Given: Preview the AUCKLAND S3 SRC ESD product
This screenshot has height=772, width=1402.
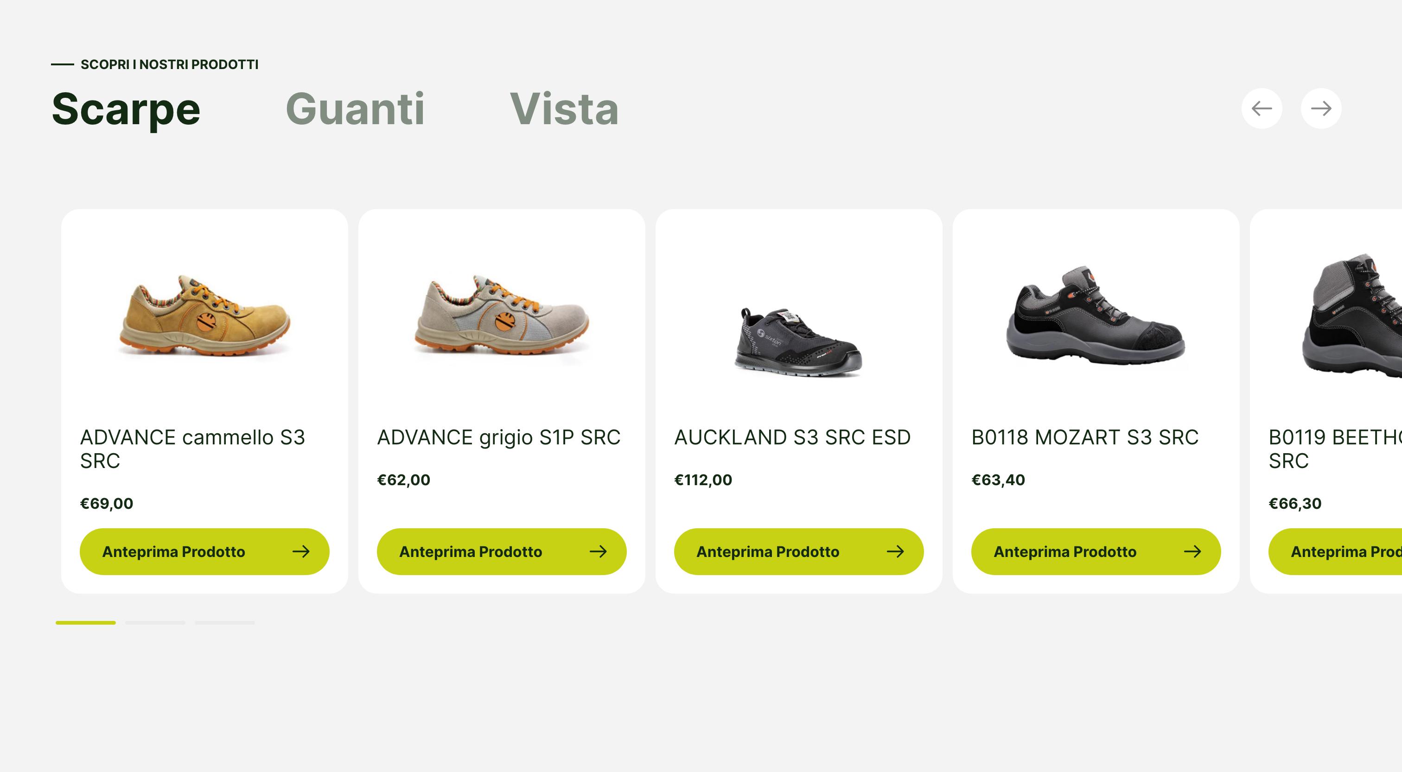Looking at the screenshot, I should coord(798,551).
